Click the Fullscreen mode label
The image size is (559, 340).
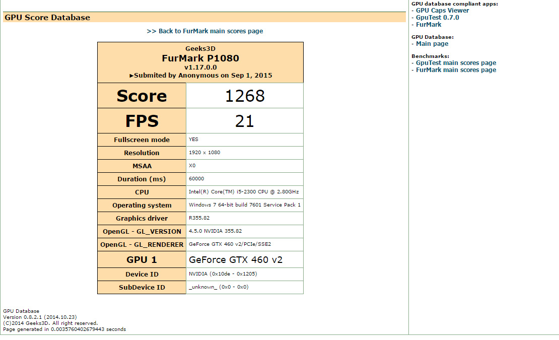click(142, 140)
